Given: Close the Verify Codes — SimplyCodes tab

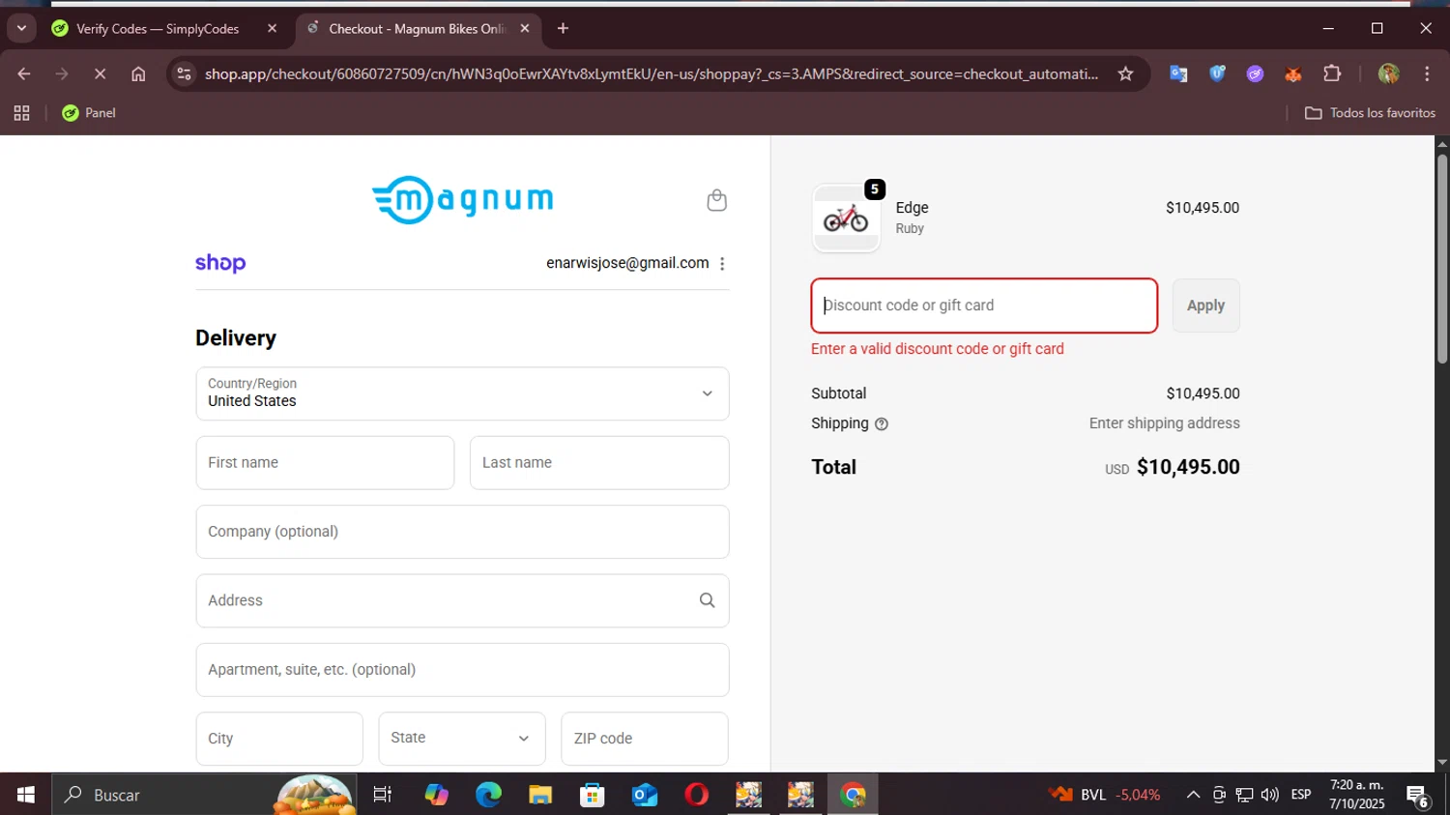Looking at the screenshot, I should click(x=272, y=28).
